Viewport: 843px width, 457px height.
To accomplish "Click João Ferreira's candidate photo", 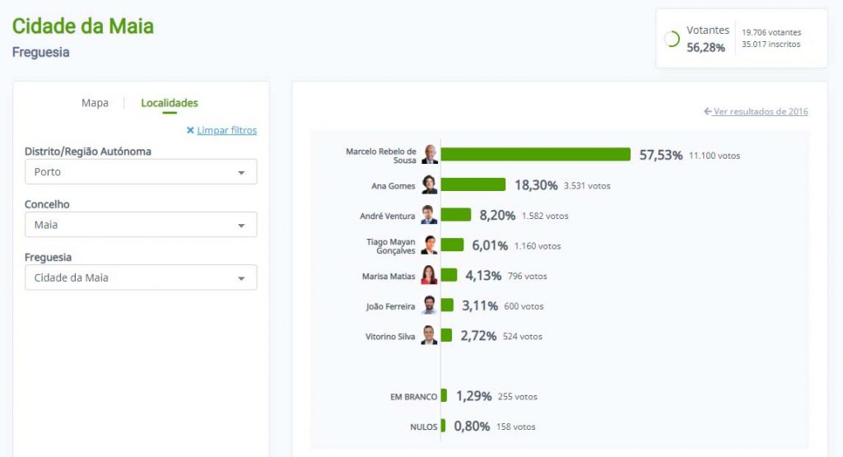I will tap(430, 305).
